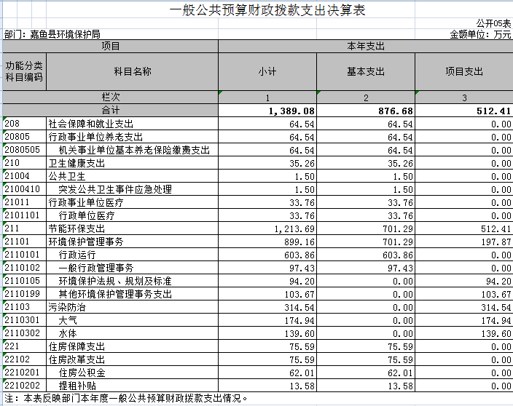Viewport: 513px width, 406px height.
Task: Select code cell 2110302
Action: pyautogui.click(x=25, y=333)
